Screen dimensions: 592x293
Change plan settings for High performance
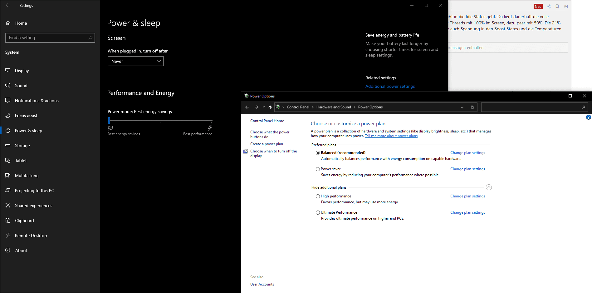click(467, 196)
